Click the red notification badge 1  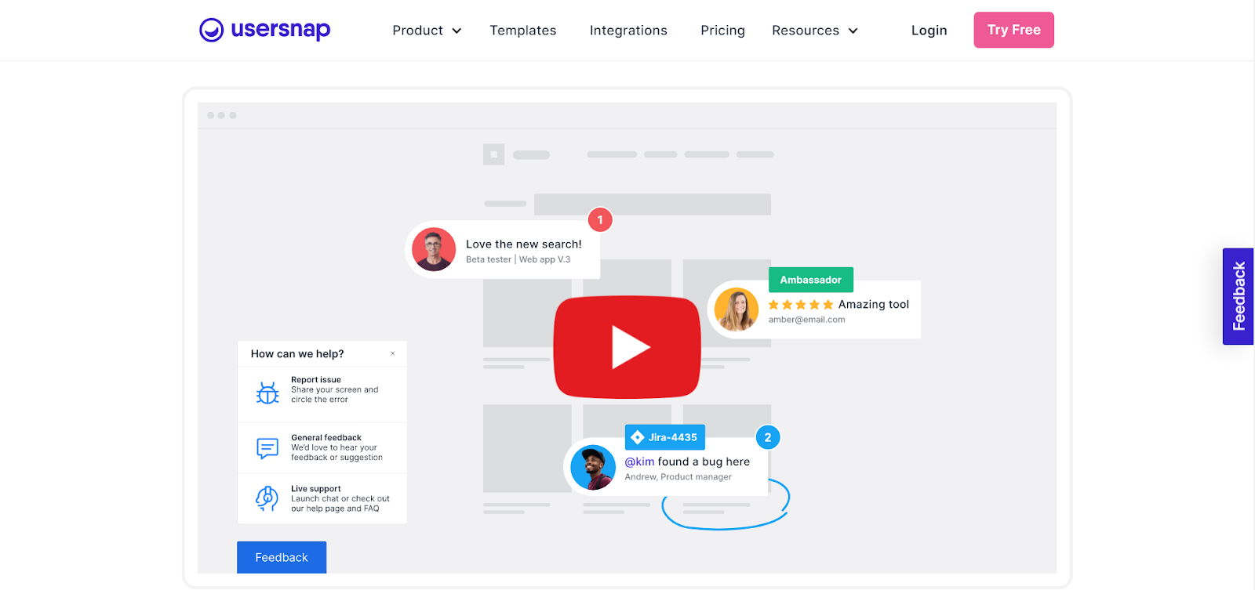[600, 220]
